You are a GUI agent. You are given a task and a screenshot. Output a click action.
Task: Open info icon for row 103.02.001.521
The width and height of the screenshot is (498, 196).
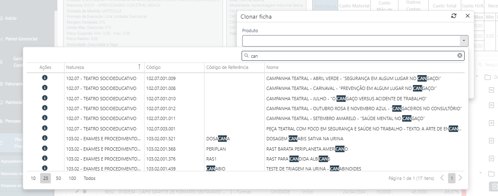45,138
